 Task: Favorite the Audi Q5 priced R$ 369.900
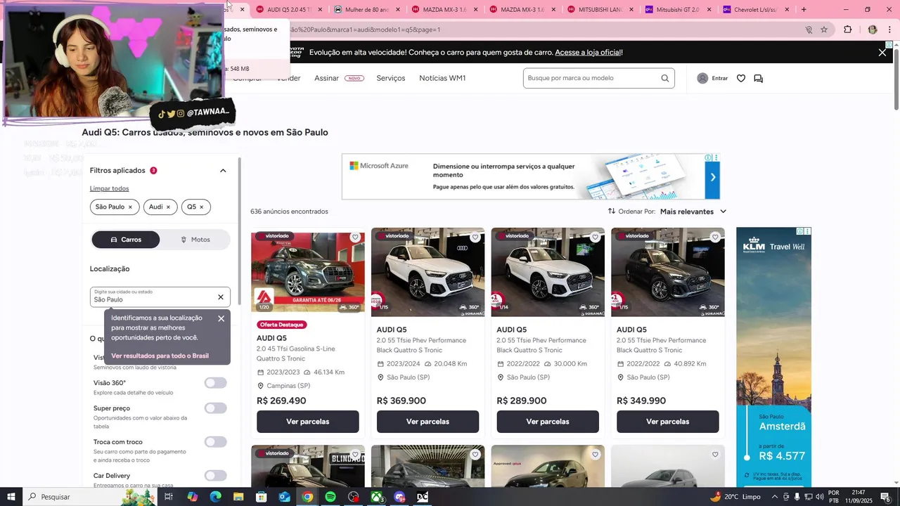pos(475,238)
